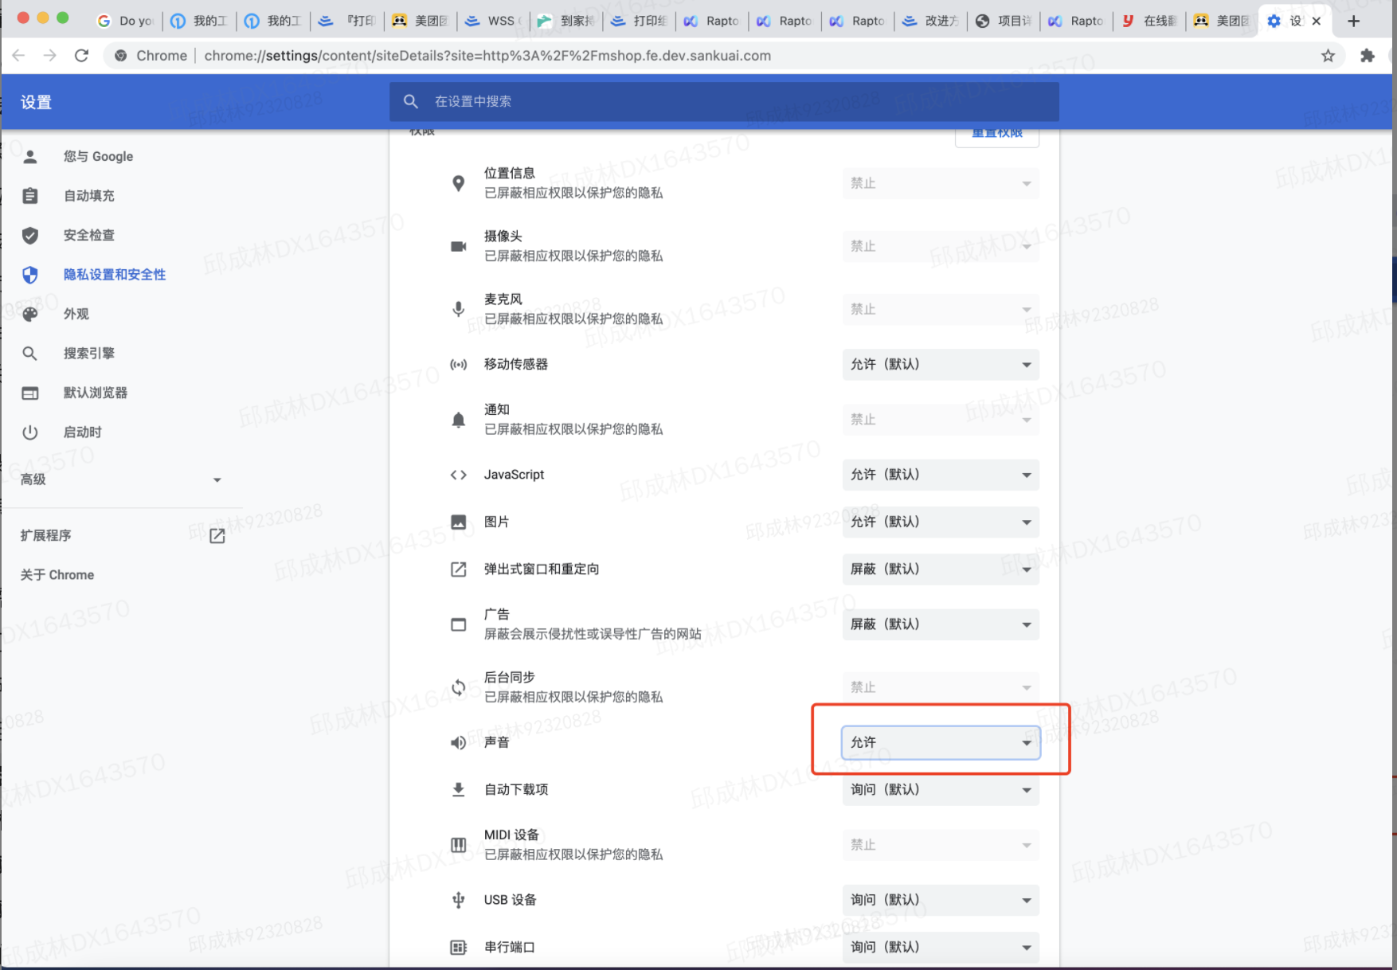Open the 自动下载项 permission dropdown
This screenshot has width=1397, height=970.
(x=940, y=789)
